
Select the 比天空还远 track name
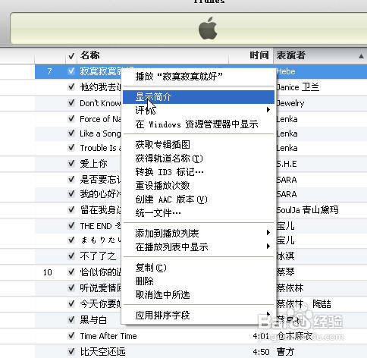[x=102, y=352]
